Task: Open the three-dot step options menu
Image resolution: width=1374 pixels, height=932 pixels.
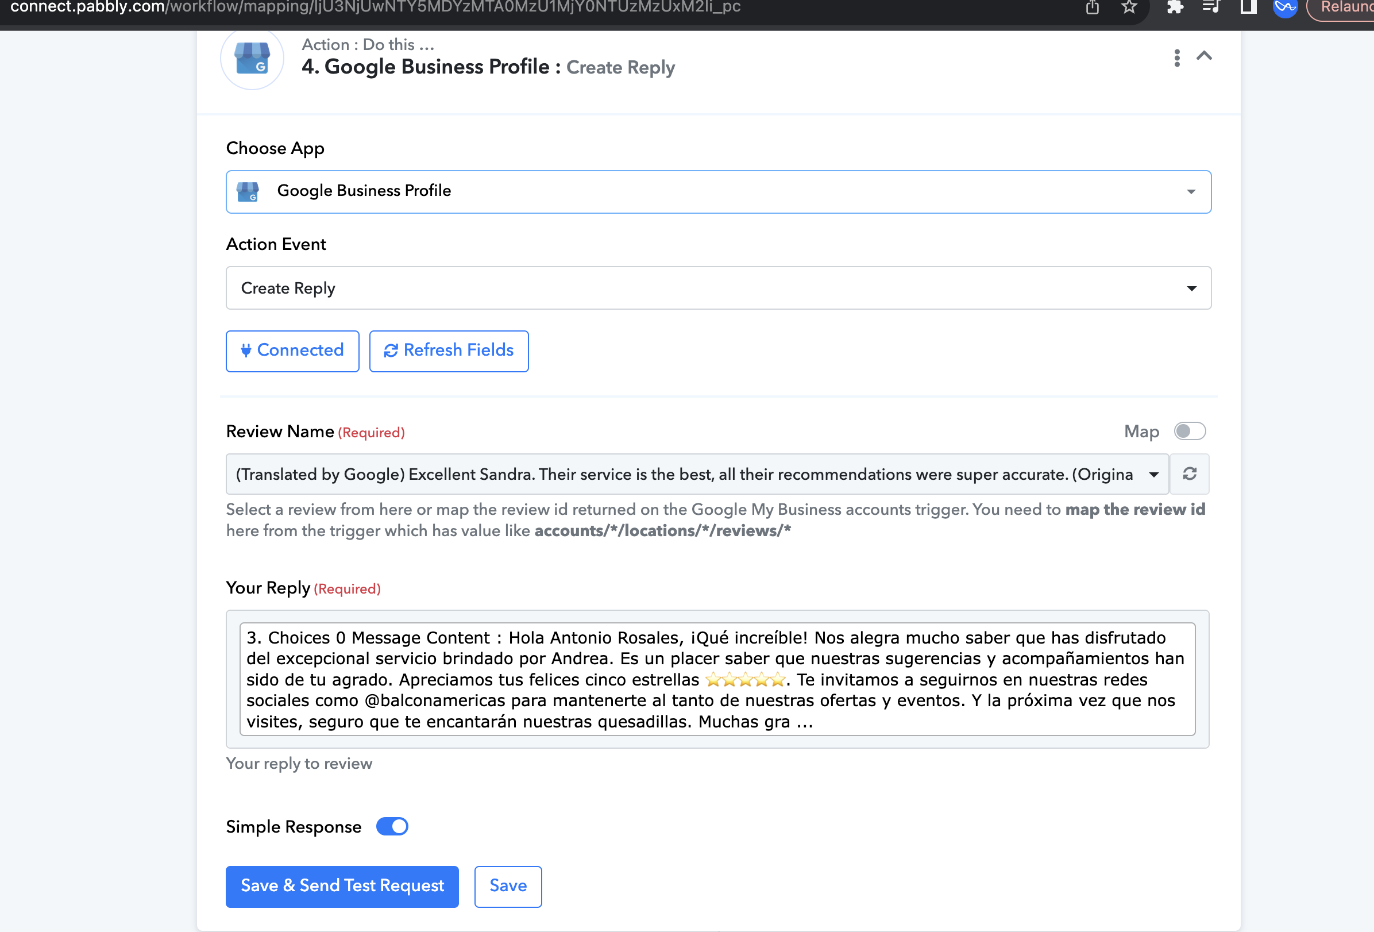Action: click(1177, 58)
